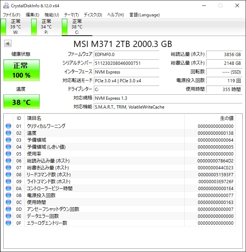Click the 正常 100 % health status button

tap(22, 70)
